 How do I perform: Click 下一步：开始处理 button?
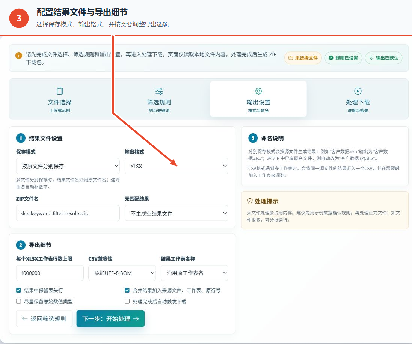coord(111,319)
